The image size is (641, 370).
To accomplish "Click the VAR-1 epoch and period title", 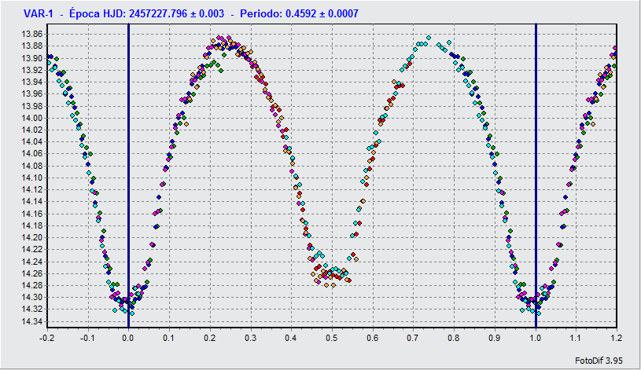I will coord(191,13).
